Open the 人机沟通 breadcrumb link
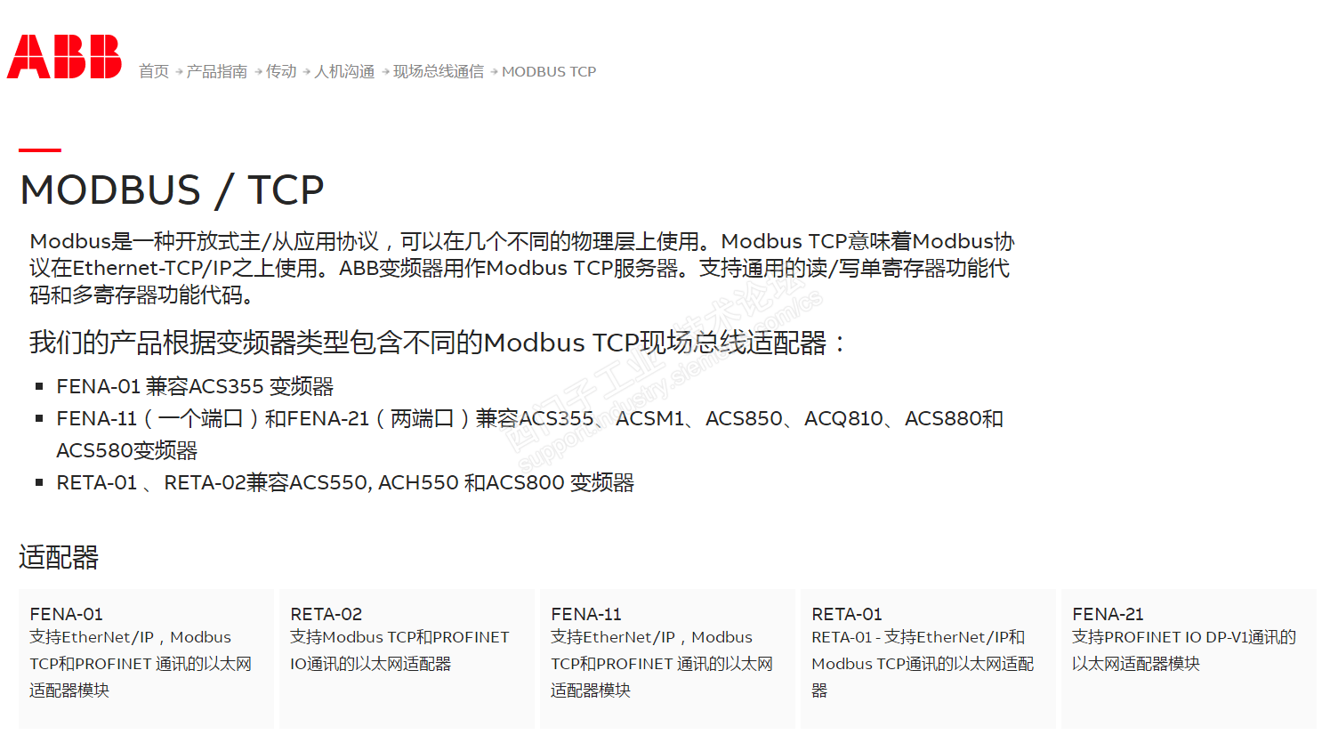1322x735 pixels. 344,71
